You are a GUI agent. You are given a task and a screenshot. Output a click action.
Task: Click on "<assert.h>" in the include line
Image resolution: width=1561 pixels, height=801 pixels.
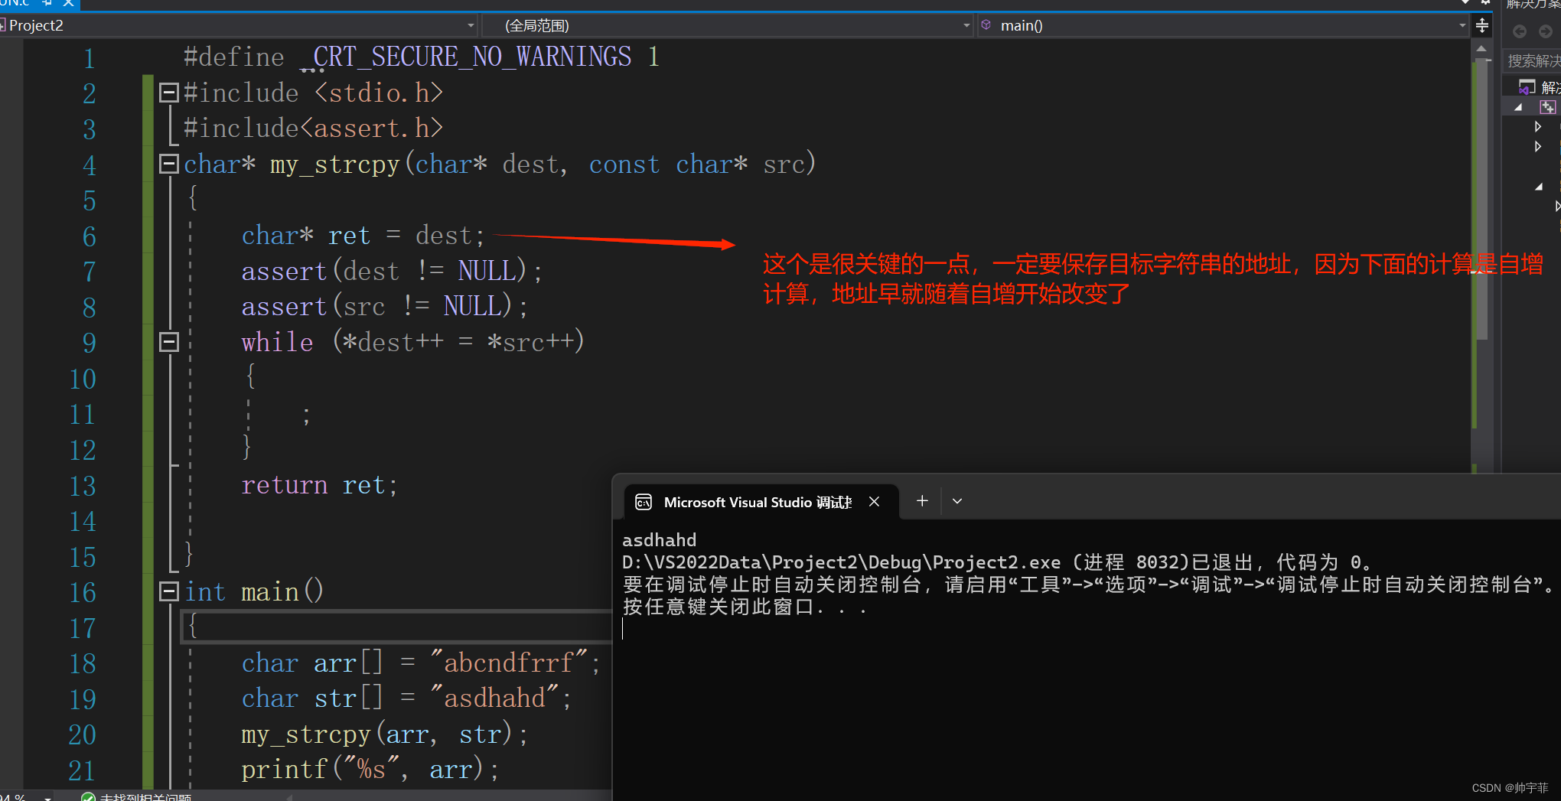(372, 129)
